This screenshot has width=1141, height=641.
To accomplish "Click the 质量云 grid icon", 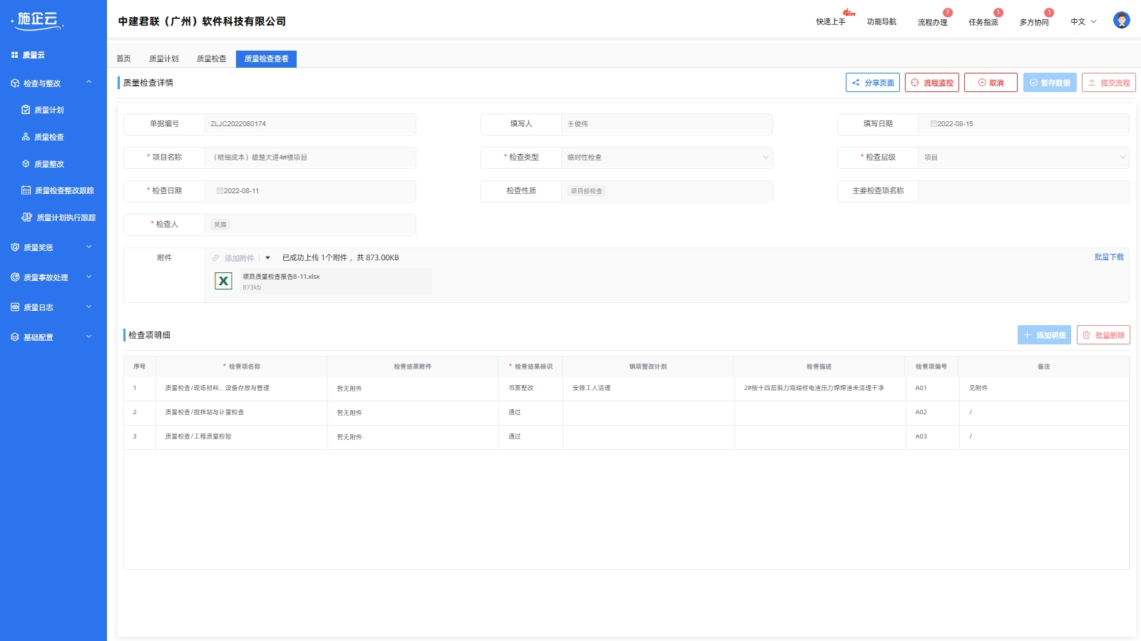I will [x=14, y=55].
